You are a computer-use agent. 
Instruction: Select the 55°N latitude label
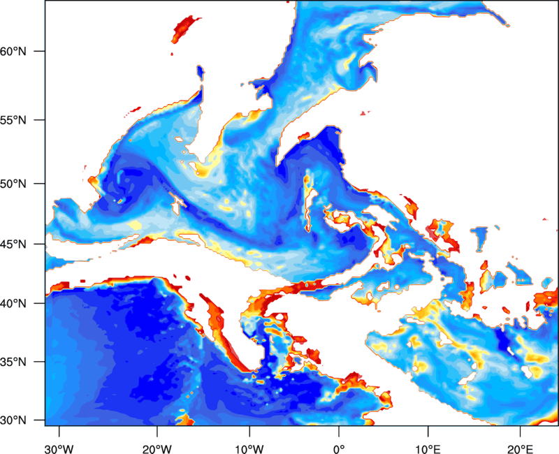click(13, 120)
